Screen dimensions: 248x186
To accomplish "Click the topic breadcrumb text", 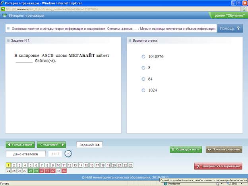I will pyautogui.click(x=114, y=29).
